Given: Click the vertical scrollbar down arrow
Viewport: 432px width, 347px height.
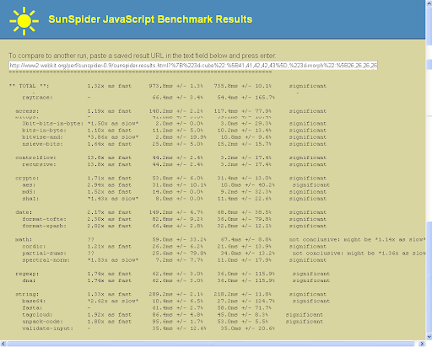Looking at the screenshot, I should (429, 336).
